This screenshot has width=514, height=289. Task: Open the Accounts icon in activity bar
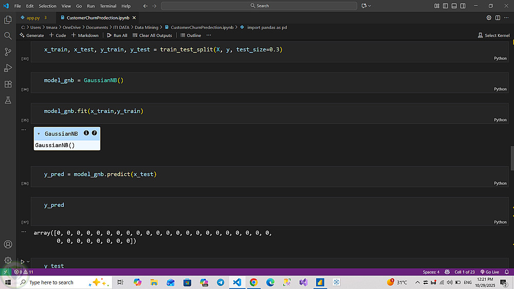pos(8,244)
